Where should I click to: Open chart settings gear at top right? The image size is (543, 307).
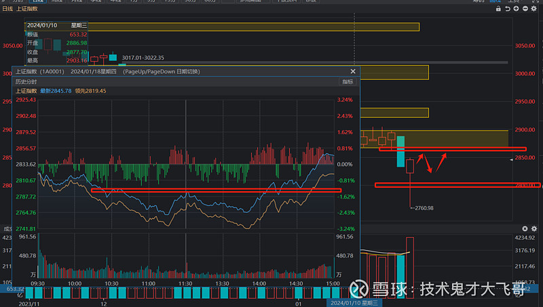pos(534,9)
